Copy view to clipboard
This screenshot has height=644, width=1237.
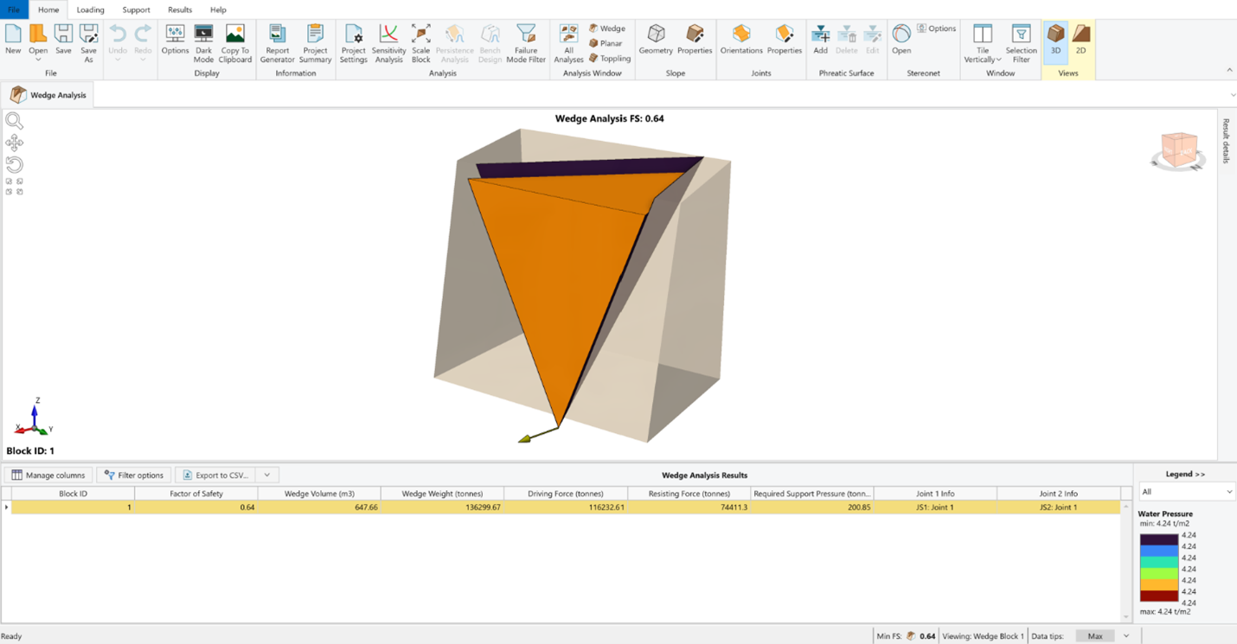click(x=235, y=43)
